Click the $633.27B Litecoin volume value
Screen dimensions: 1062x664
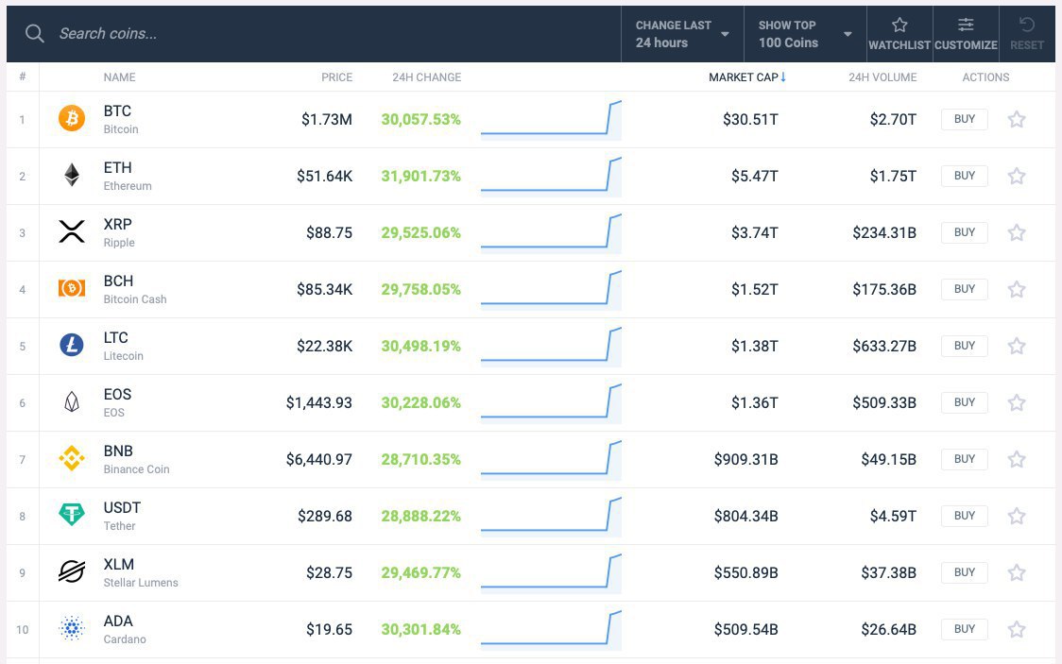point(883,346)
